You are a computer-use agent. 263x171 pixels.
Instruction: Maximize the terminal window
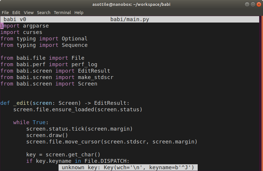coord(253,4)
